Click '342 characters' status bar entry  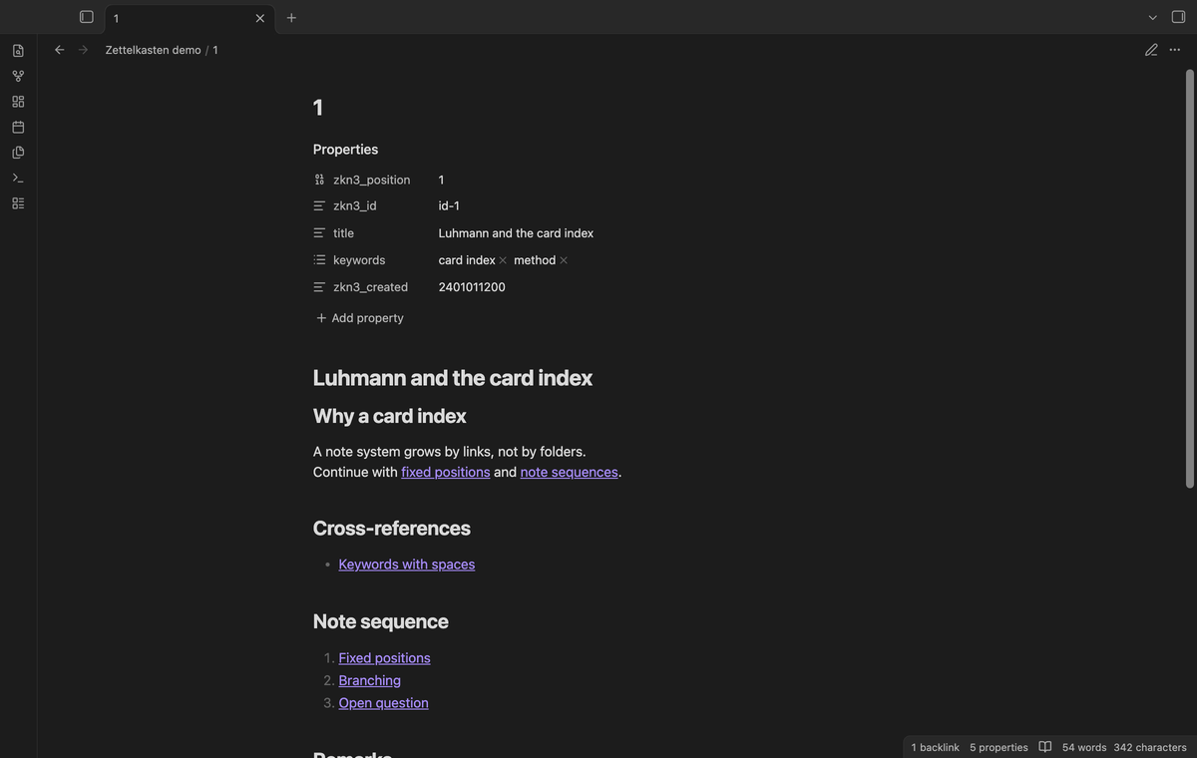pyautogui.click(x=1150, y=747)
